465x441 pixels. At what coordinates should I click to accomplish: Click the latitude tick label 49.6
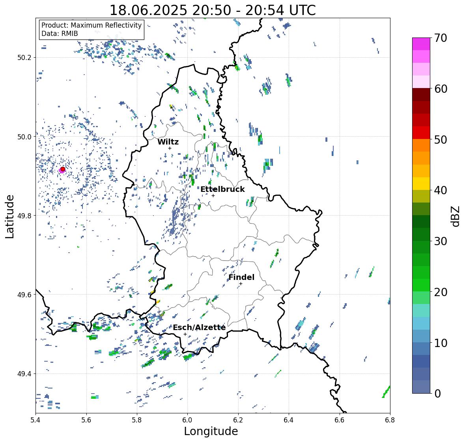tap(24, 295)
